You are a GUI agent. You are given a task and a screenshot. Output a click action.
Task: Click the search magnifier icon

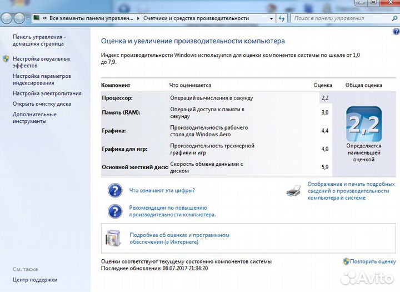[394, 18]
